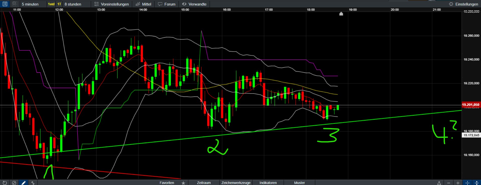Open the chart list menu icon
The image size is (481, 185).
pos(5,4)
